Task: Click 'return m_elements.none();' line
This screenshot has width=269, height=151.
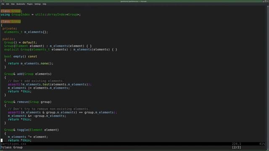Action: tap(31, 63)
